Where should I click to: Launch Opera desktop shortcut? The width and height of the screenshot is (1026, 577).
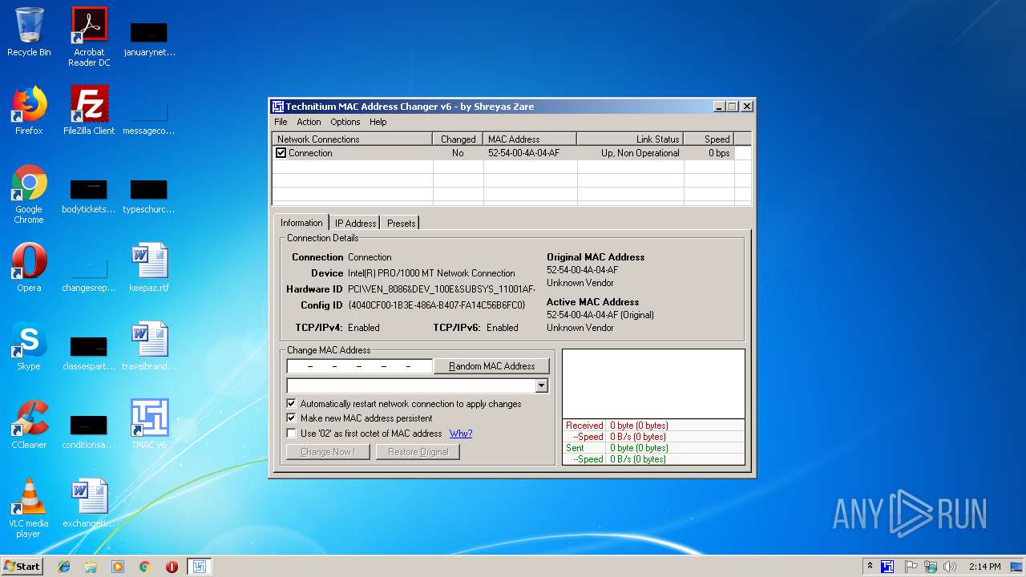coord(29,268)
